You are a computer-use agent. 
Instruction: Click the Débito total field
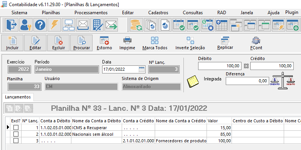click(x=220, y=66)
